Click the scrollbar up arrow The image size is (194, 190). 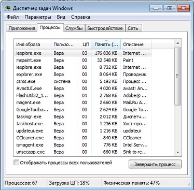[x=178, y=43]
